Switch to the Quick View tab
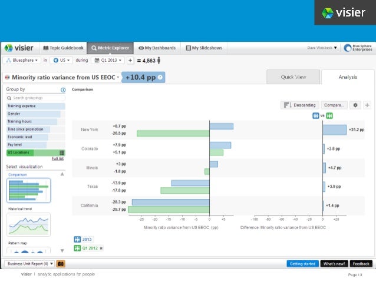The image size is (376, 282). click(293, 77)
